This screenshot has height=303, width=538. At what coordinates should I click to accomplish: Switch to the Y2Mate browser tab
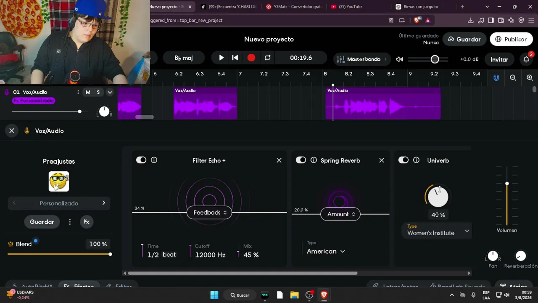pyautogui.click(x=294, y=7)
